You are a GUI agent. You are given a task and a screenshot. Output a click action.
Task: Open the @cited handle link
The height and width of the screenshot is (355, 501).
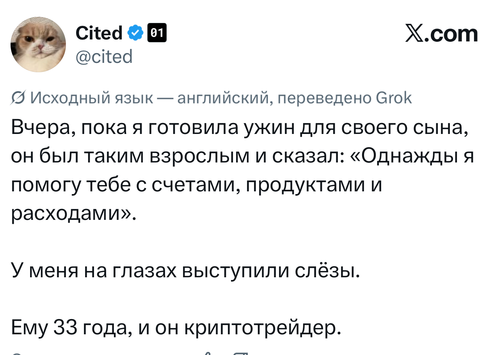[104, 56]
